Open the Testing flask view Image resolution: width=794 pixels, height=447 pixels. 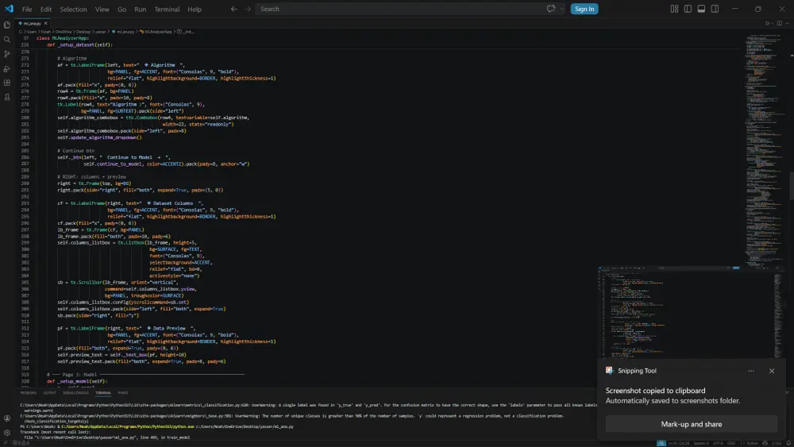[7, 97]
